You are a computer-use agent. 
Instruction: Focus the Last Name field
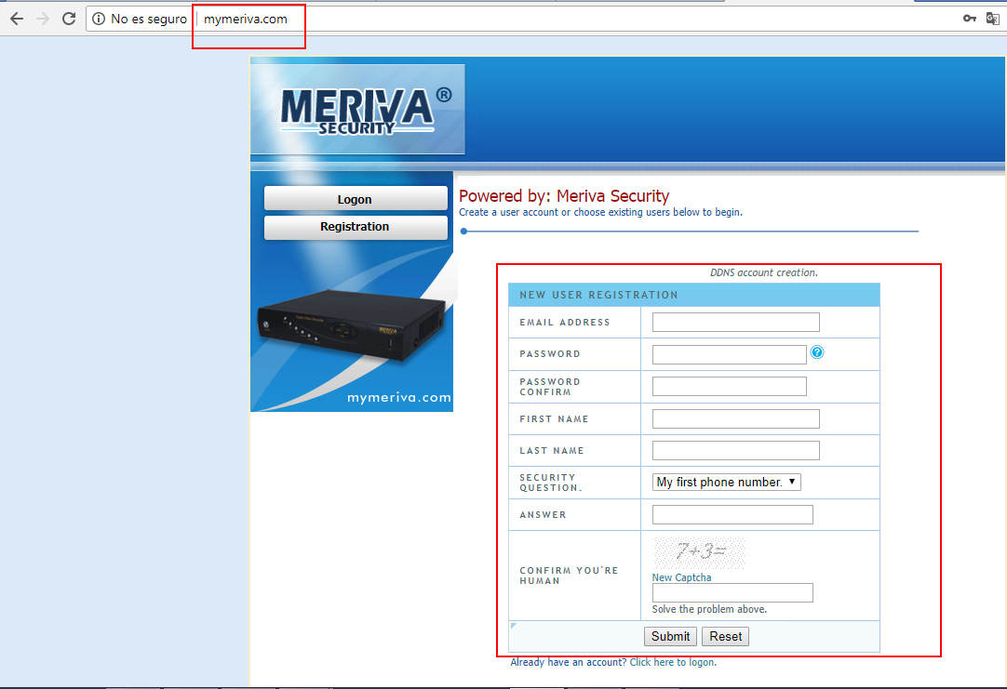point(736,450)
